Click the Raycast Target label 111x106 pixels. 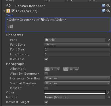coord(18,102)
